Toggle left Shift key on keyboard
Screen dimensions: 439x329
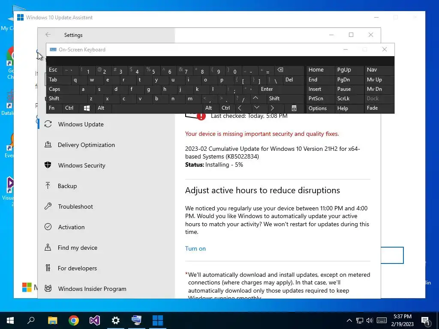coord(66,99)
